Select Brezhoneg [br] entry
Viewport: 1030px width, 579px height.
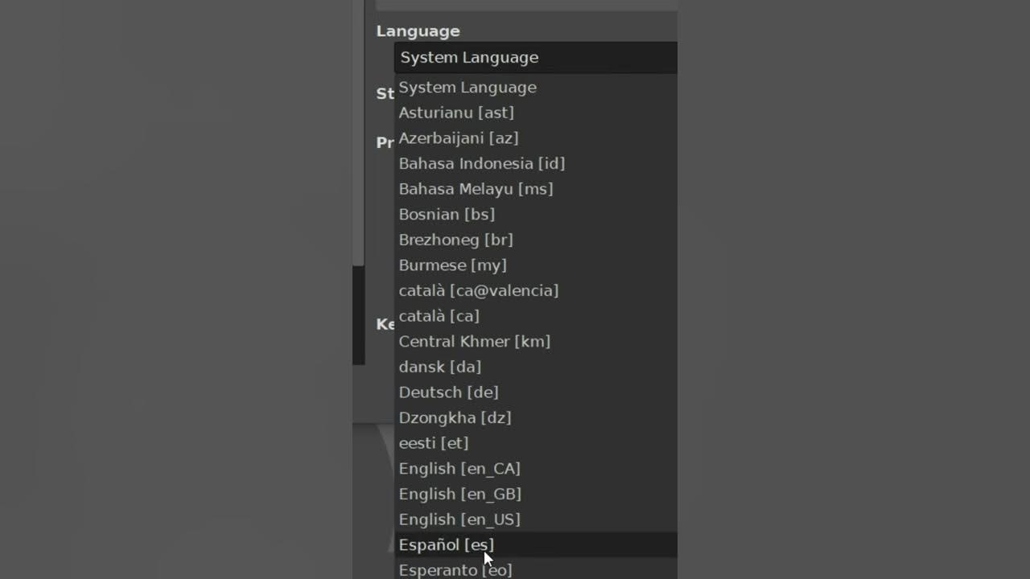coord(455,240)
